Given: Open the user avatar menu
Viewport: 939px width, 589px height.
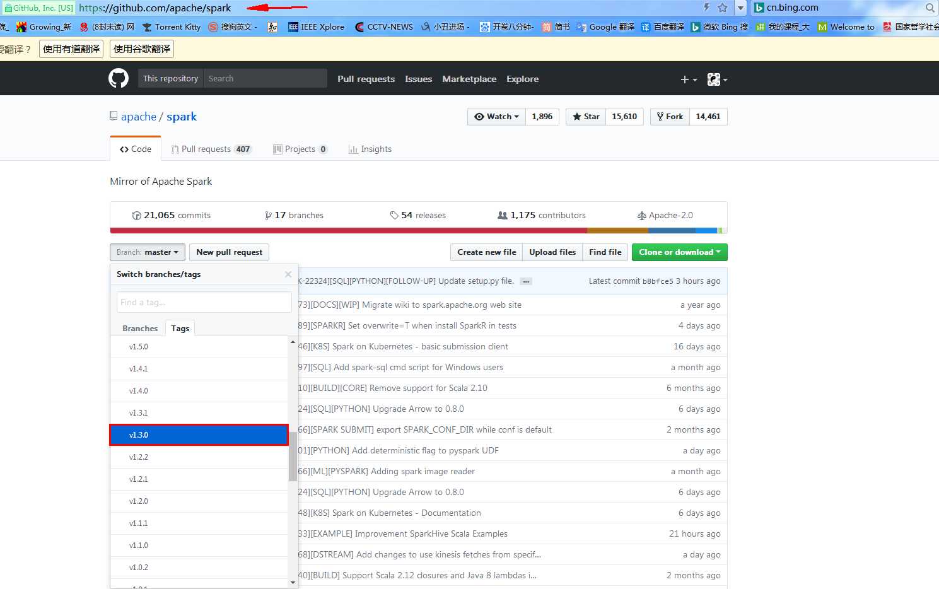Looking at the screenshot, I should pyautogui.click(x=717, y=79).
